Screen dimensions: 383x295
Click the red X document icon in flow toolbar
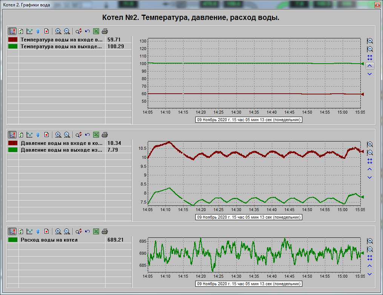(46, 231)
